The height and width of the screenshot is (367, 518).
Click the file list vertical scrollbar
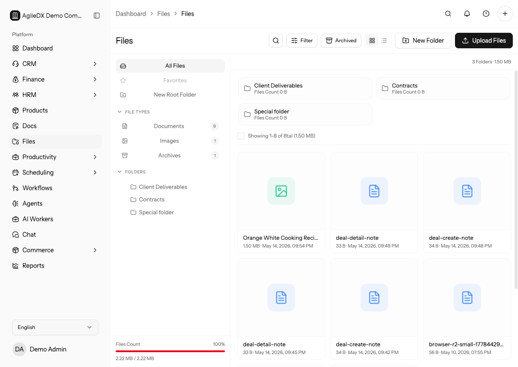pos(515,180)
